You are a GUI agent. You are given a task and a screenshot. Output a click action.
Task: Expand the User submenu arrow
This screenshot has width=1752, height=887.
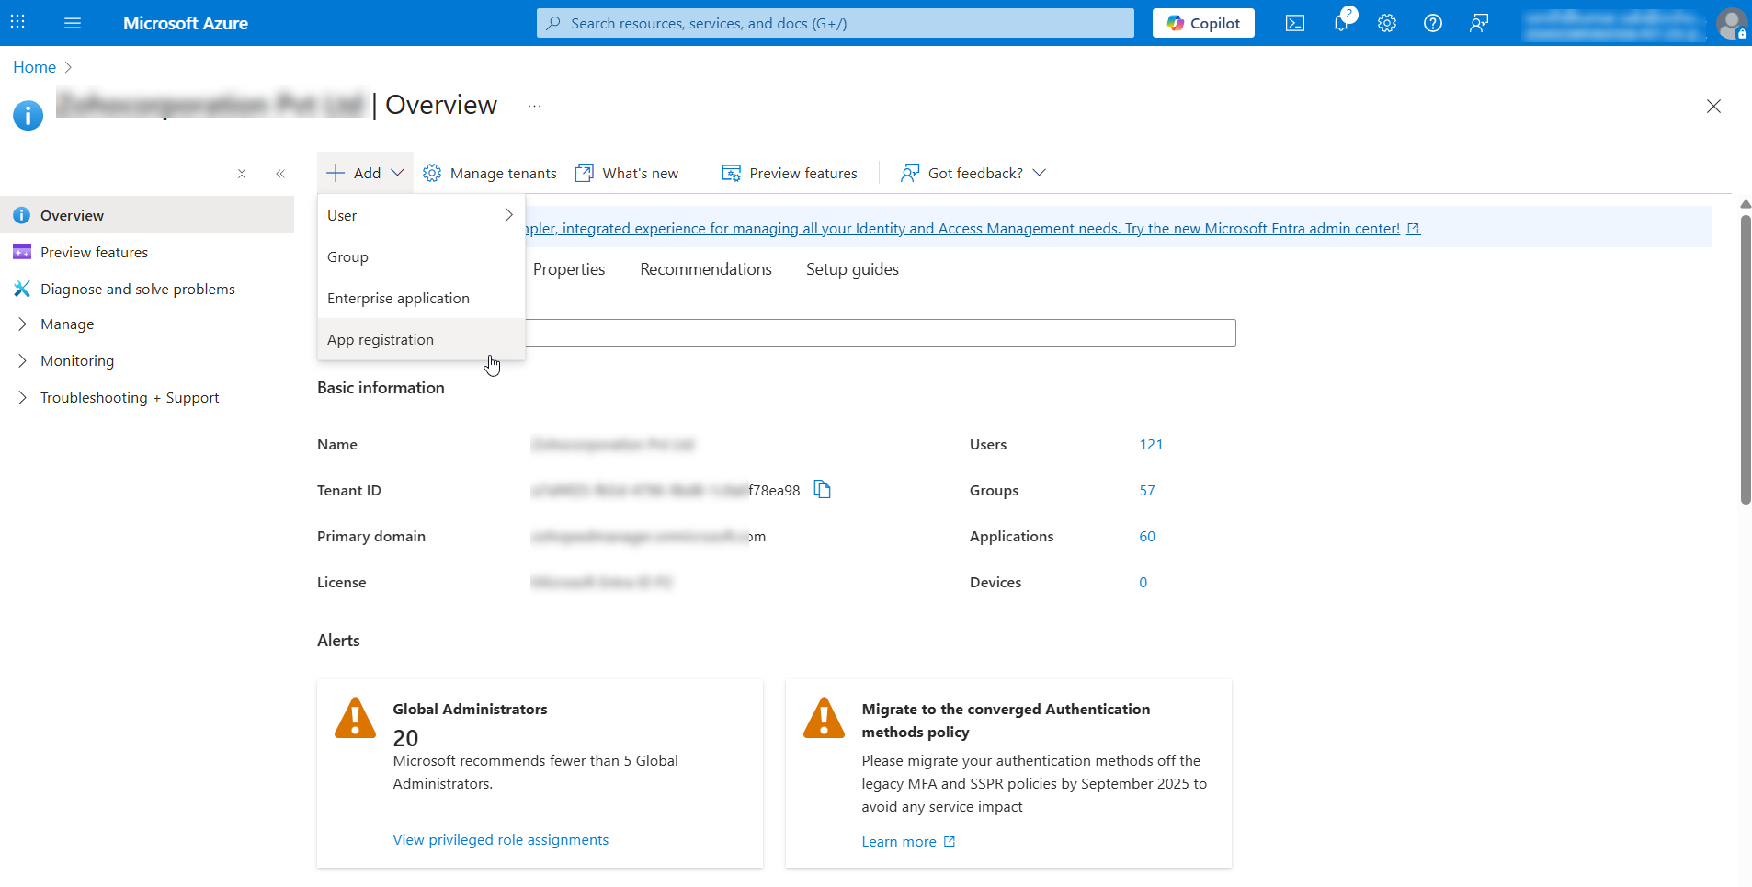click(508, 215)
